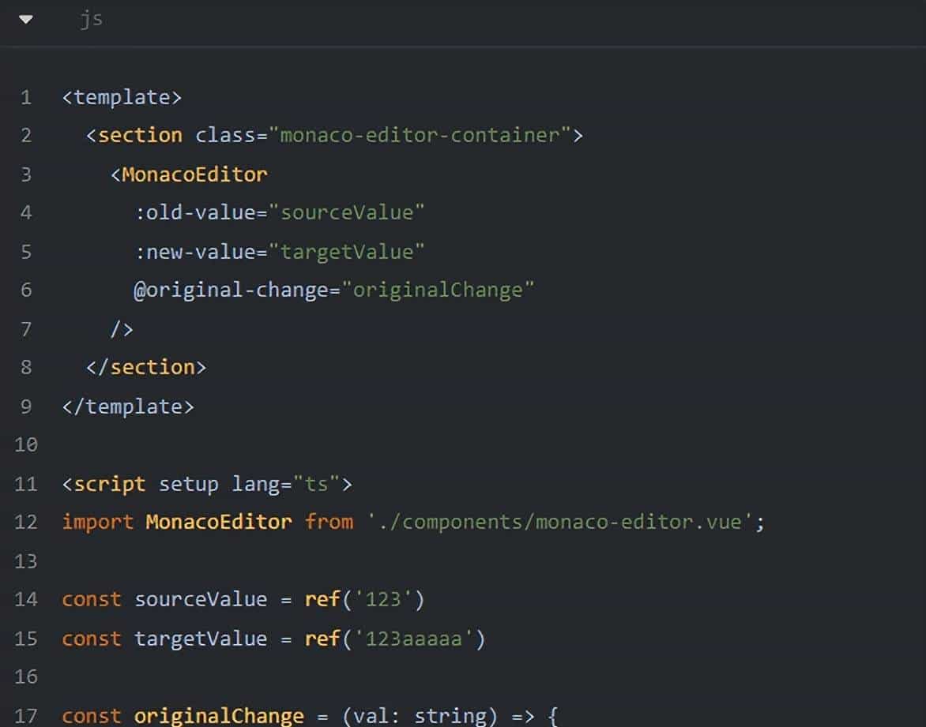Click the opening <template> tag on line 1
926x727 pixels.
(x=122, y=97)
